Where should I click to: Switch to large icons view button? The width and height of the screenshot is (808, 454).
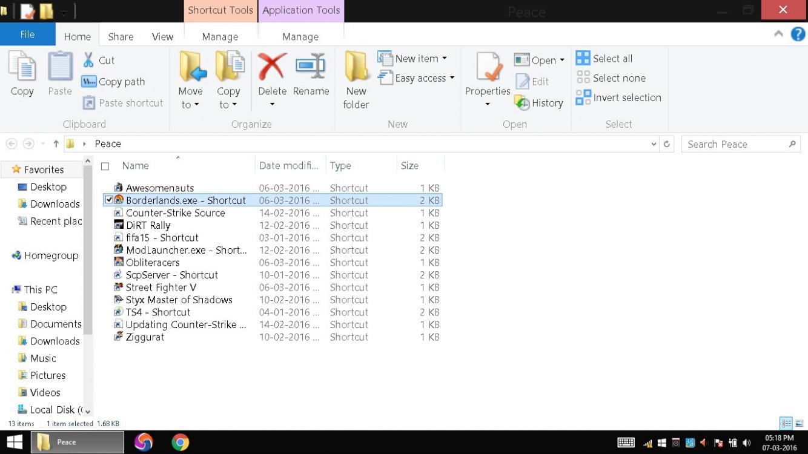[799, 424]
